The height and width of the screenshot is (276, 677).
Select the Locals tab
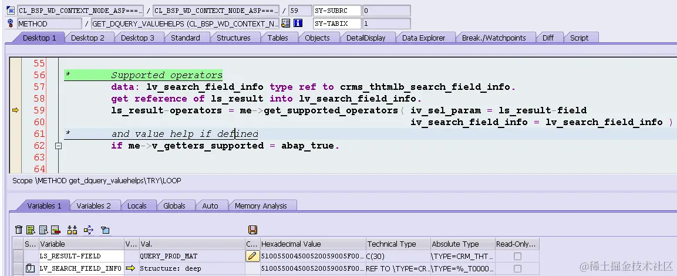pyautogui.click(x=137, y=206)
